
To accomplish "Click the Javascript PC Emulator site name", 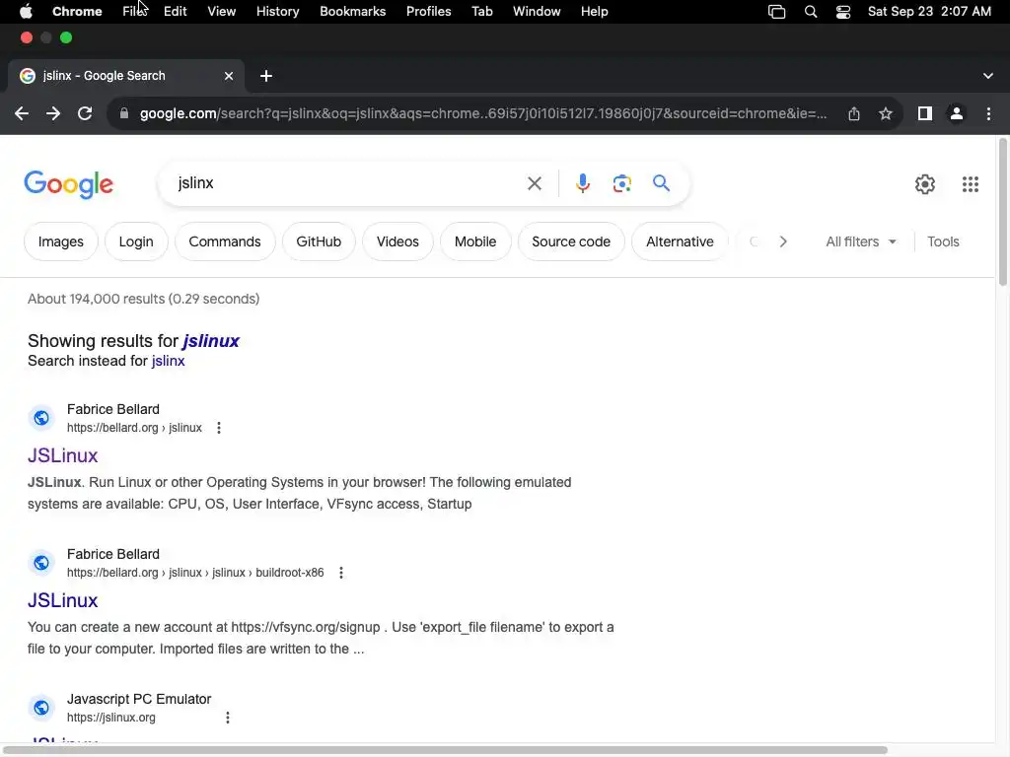I will point(139,699).
